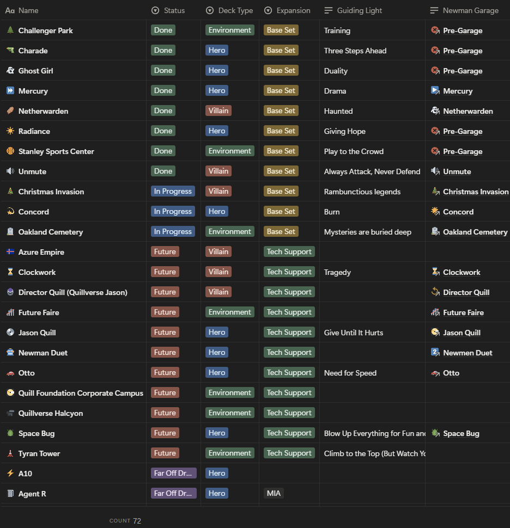Screen dimensions: 510x528
Task: Click the sun icon beside Radiance
Action: coord(10,131)
